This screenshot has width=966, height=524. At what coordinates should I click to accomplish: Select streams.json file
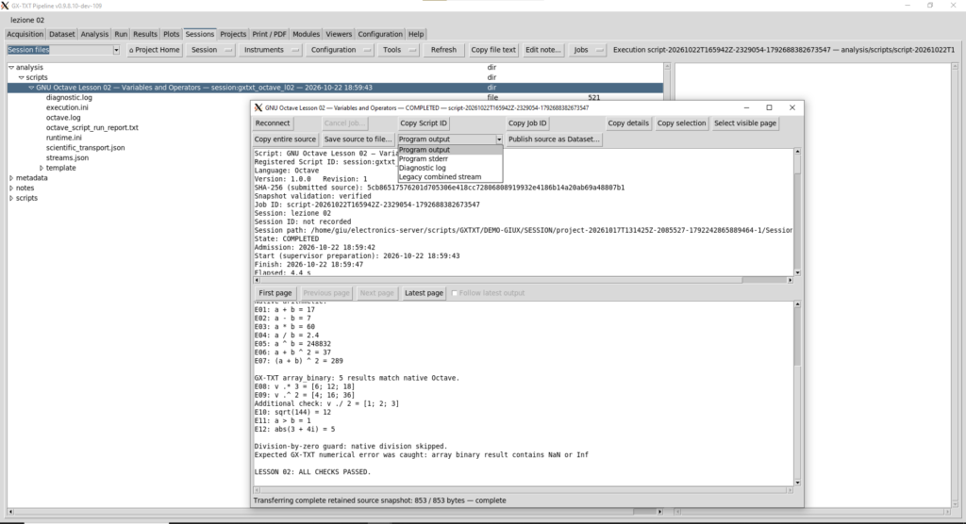point(67,157)
